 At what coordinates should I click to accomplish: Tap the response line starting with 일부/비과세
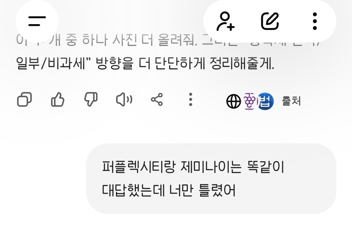coord(145,63)
